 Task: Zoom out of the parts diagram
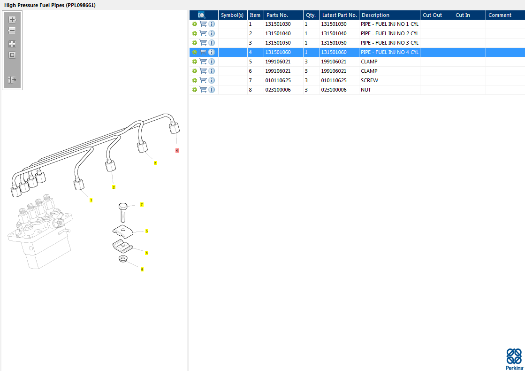point(12,31)
